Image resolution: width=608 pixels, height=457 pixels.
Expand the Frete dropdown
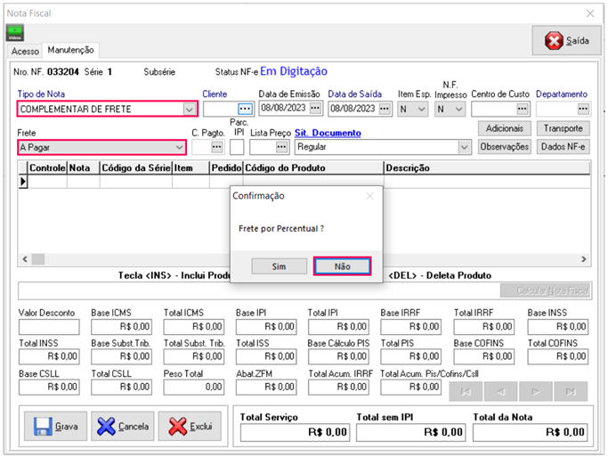point(179,146)
